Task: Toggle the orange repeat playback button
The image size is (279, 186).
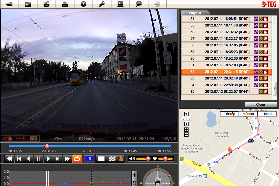Action: point(76,159)
